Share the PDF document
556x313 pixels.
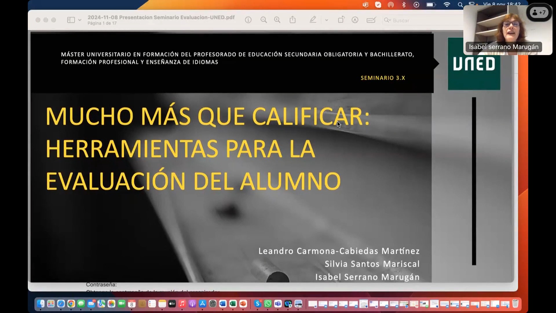coord(293,20)
